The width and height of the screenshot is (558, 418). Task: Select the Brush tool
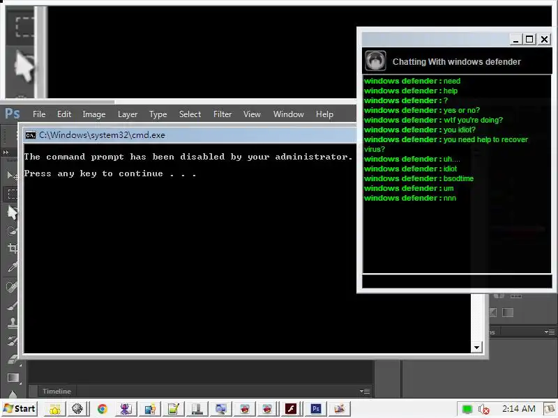click(x=12, y=305)
